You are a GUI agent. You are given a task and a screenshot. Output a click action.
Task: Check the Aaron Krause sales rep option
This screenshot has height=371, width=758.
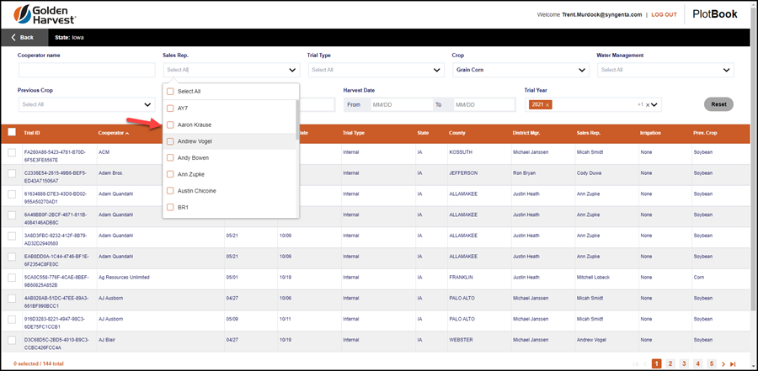170,125
